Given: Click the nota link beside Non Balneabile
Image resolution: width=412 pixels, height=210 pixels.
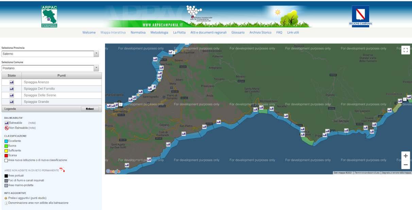Looking at the screenshot, I should coord(32,128).
